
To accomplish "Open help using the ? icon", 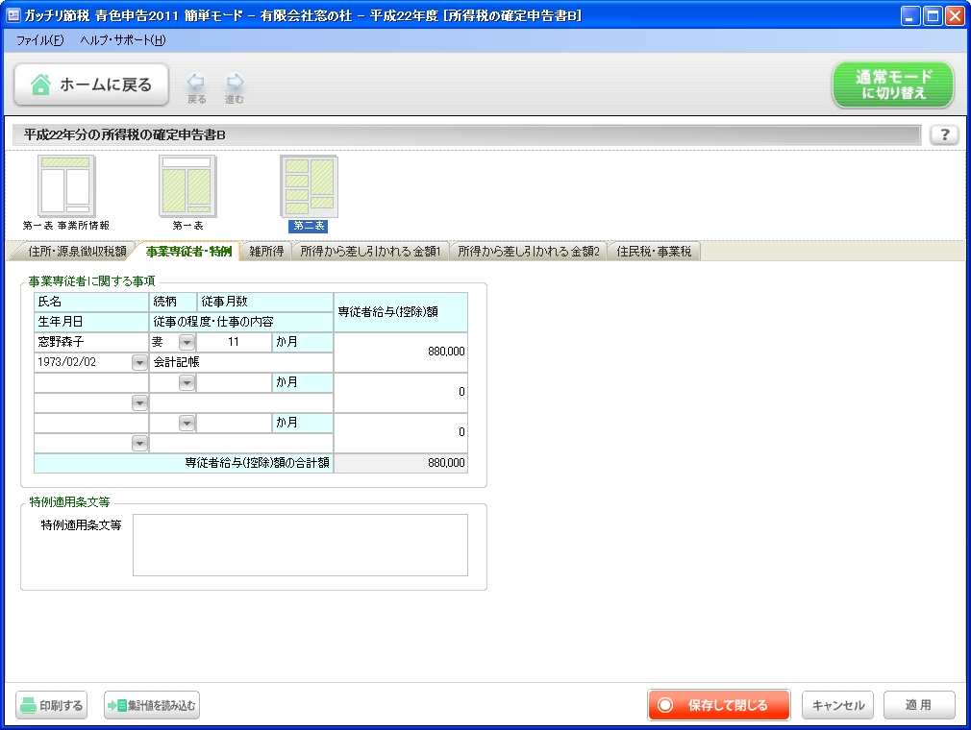I will click(x=944, y=134).
